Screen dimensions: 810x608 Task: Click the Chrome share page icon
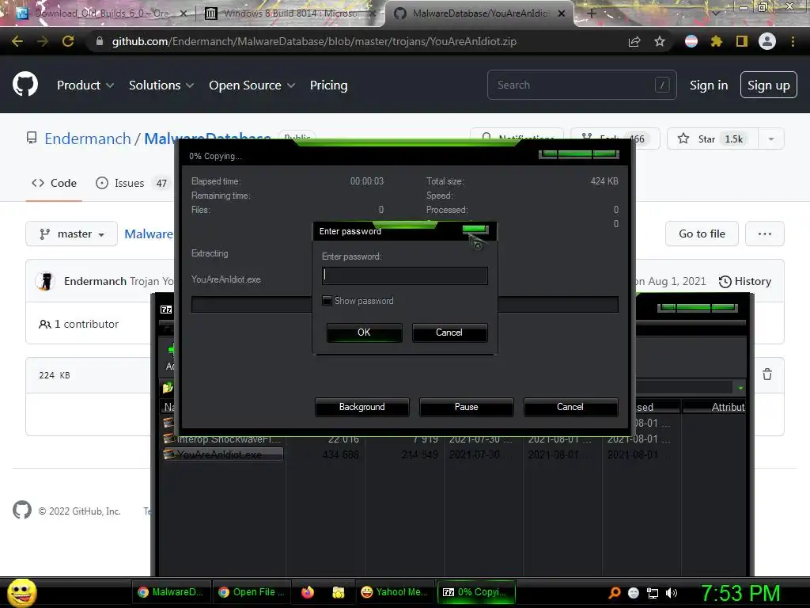tap(634, 41)
